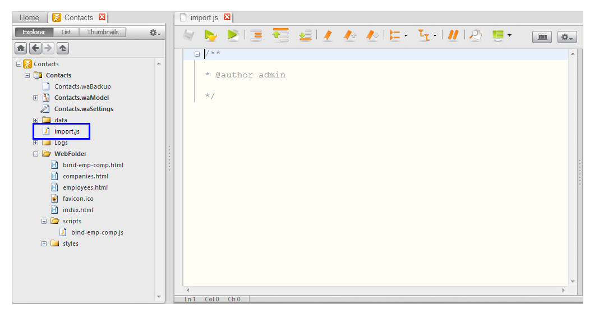Screen dimensions: 599x317
Task: Open the explorer gear options dropdown
Action: tap(155, 33)
